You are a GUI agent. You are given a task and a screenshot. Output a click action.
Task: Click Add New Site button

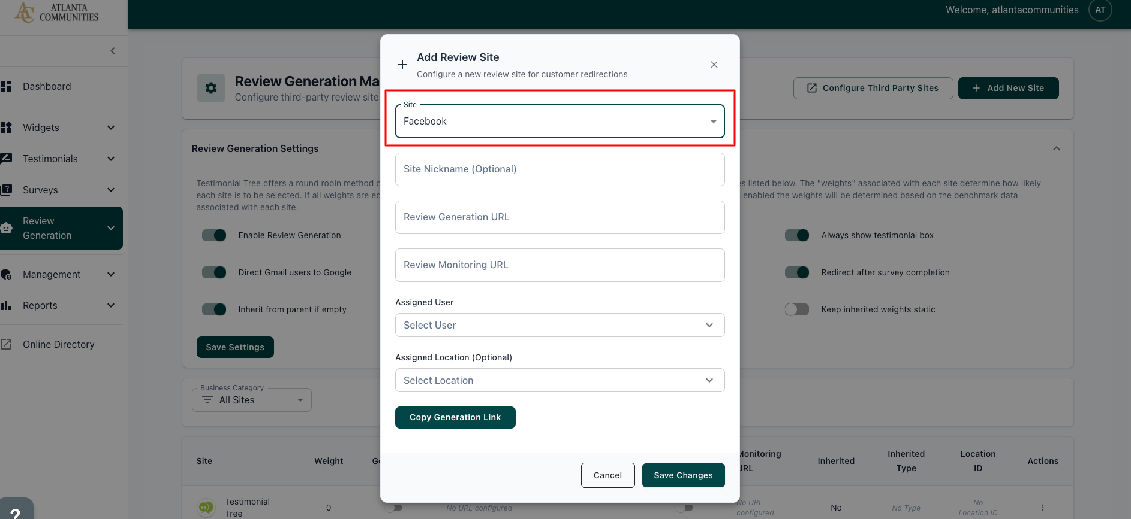[x=1008, y=88]
